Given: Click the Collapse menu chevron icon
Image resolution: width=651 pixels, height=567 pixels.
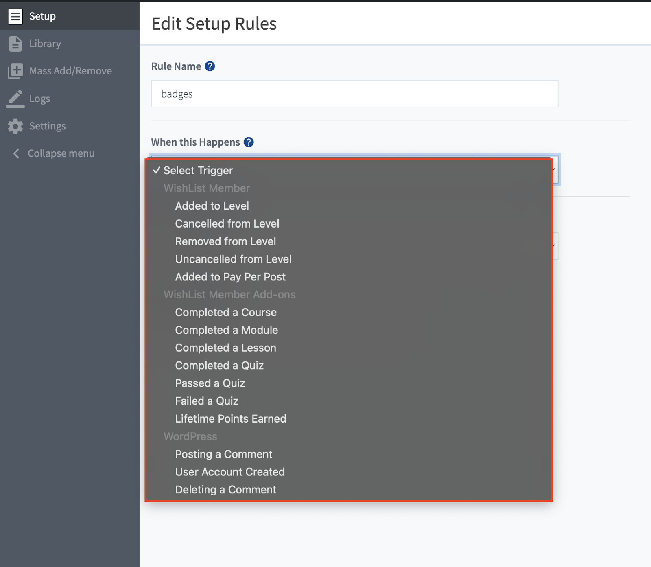Looking at the screenshot, I should 16,153.
